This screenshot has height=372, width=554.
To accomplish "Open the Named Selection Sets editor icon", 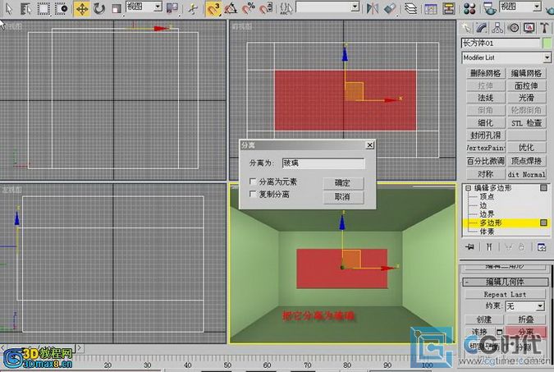I will pyautogui.click(x=286, y=8).
